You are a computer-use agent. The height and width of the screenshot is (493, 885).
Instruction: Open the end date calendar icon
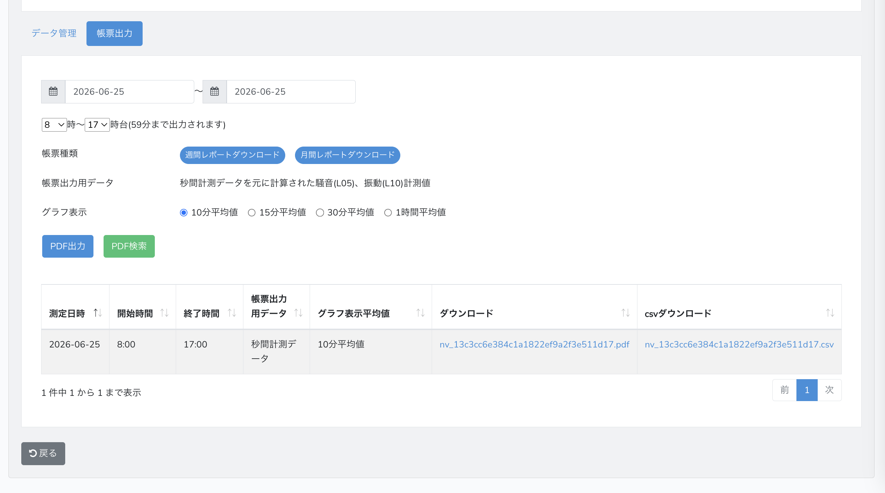point(215,92)
